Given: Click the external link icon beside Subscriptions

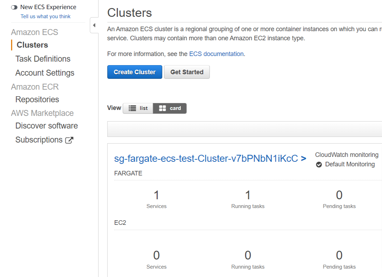Looking at the screenshot, I should (69, 140).
